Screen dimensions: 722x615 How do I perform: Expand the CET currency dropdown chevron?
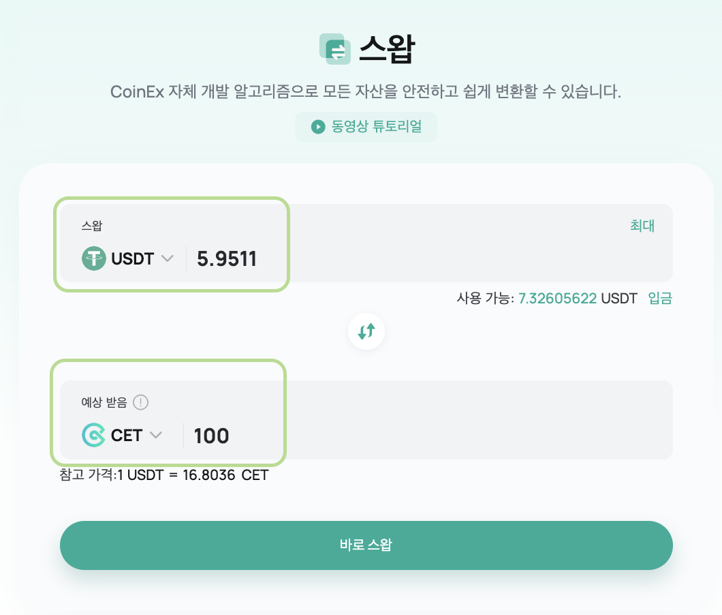(156, 435)
